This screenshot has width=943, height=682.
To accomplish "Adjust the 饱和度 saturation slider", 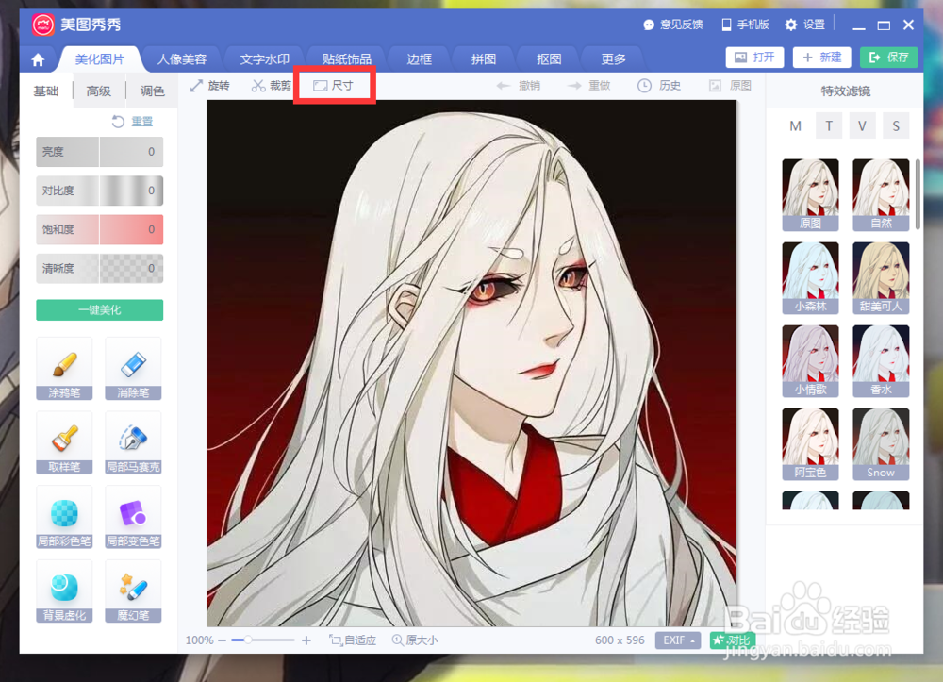I will (x=100, y=230).
